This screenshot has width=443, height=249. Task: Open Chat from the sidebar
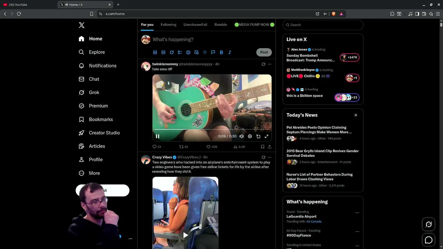pos(89,79)
